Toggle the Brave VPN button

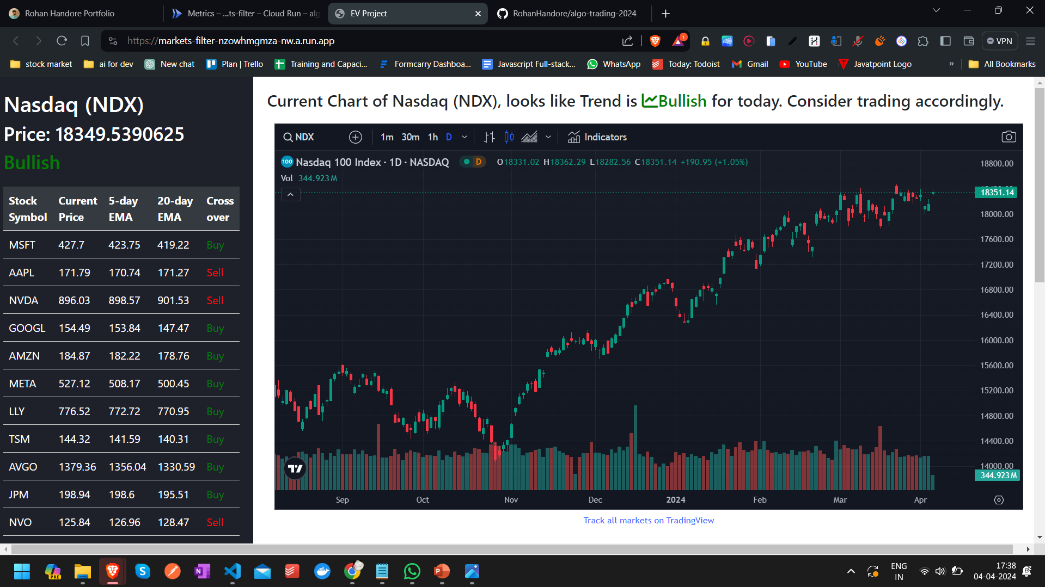pyautogui.click(x=1000, y=41)
